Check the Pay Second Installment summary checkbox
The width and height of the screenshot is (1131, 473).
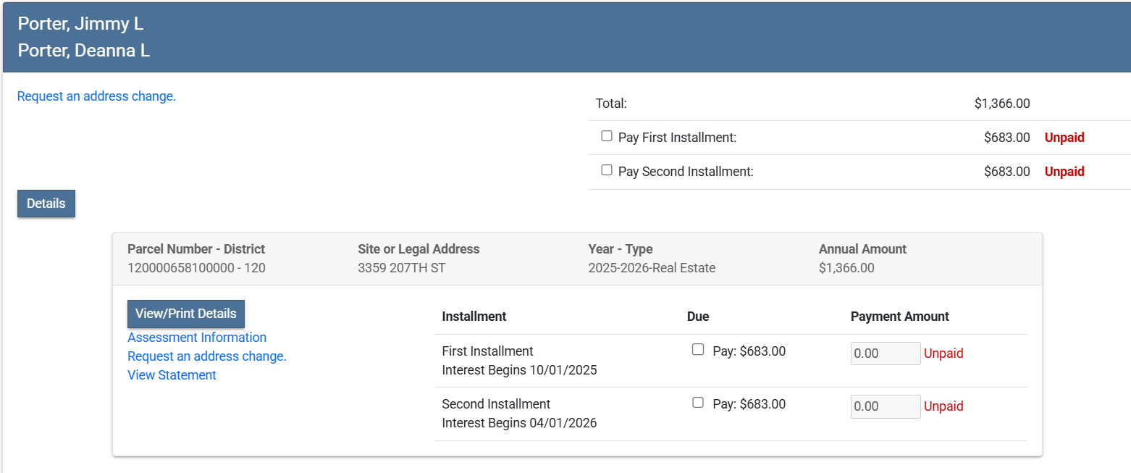[607, 170]
